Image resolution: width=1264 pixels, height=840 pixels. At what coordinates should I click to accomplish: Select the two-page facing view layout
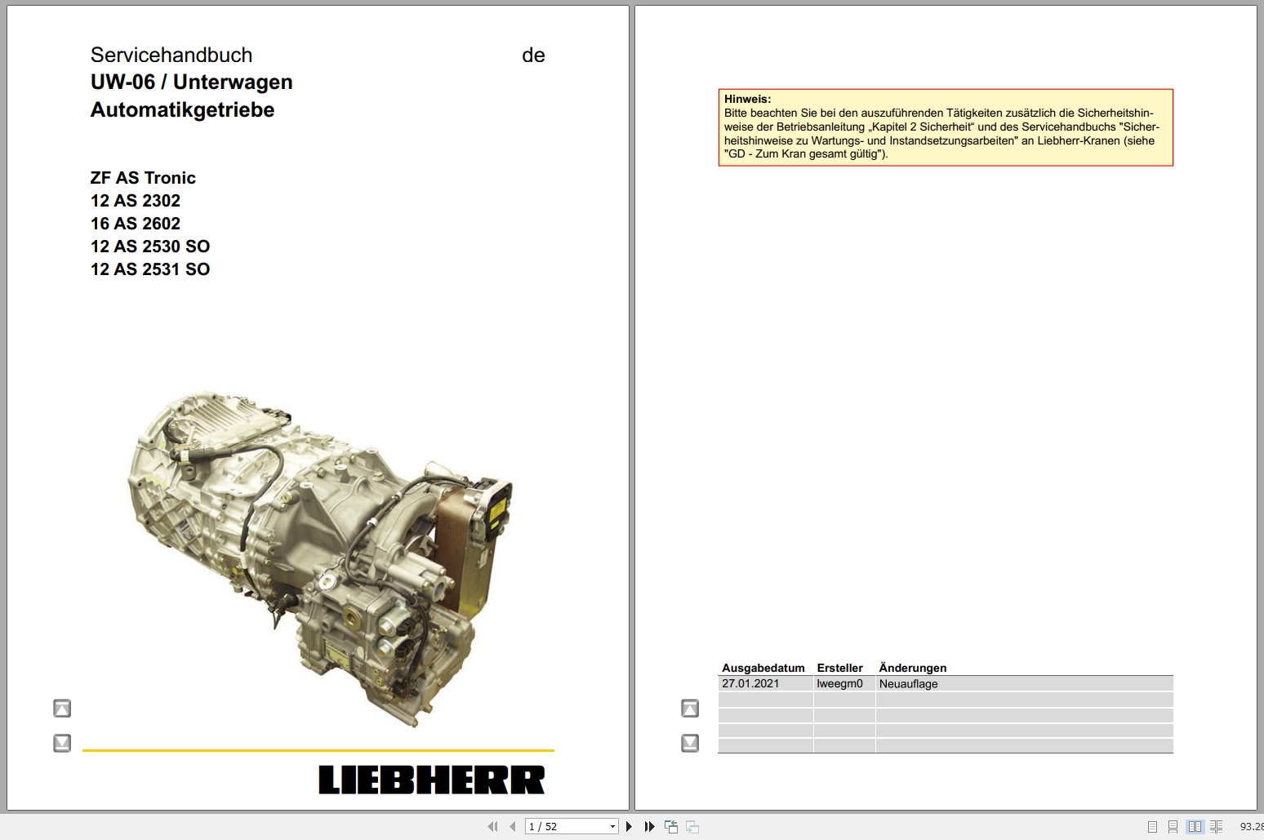(x=1195, y=827)
